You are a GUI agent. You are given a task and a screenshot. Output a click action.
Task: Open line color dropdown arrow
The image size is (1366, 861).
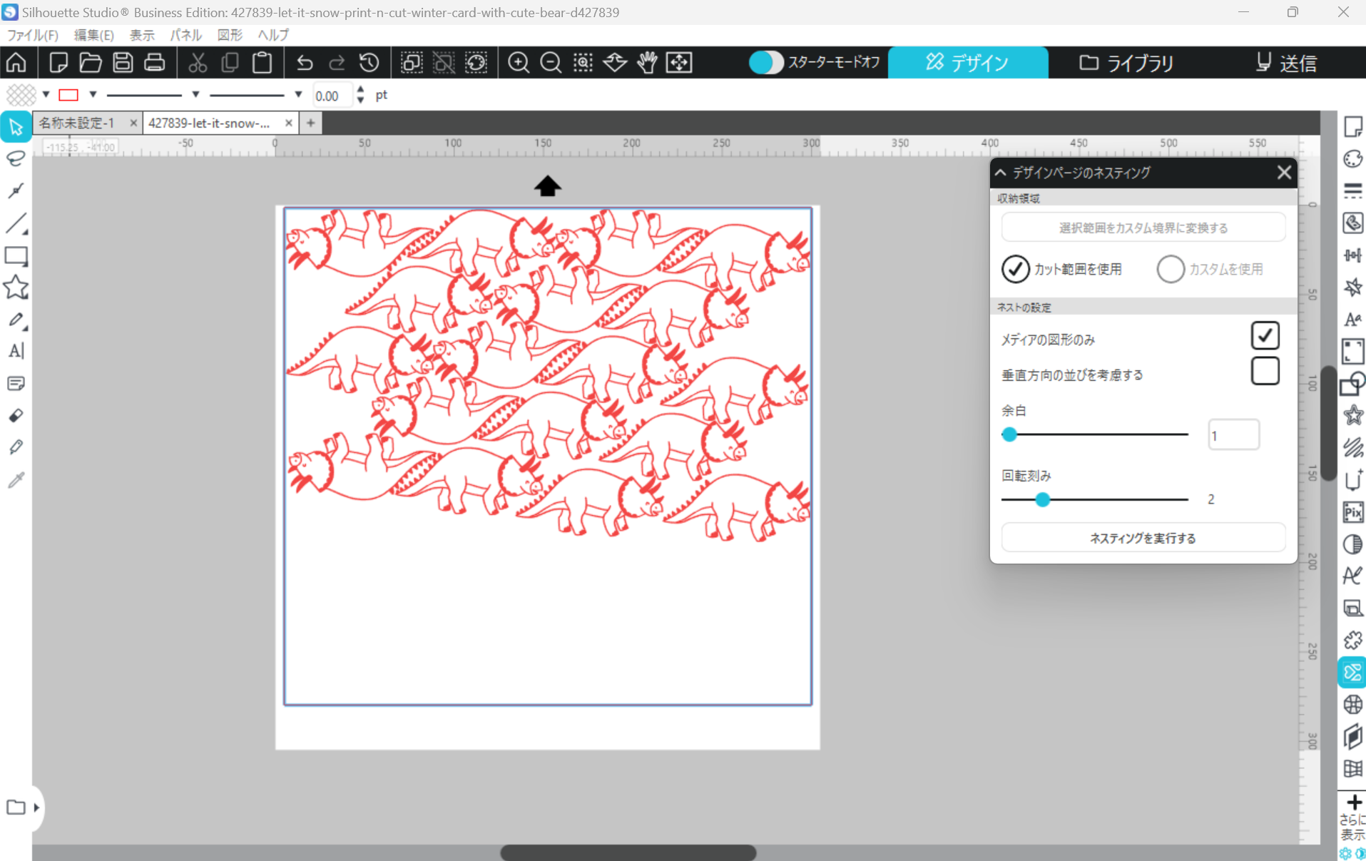click(93, 94)
